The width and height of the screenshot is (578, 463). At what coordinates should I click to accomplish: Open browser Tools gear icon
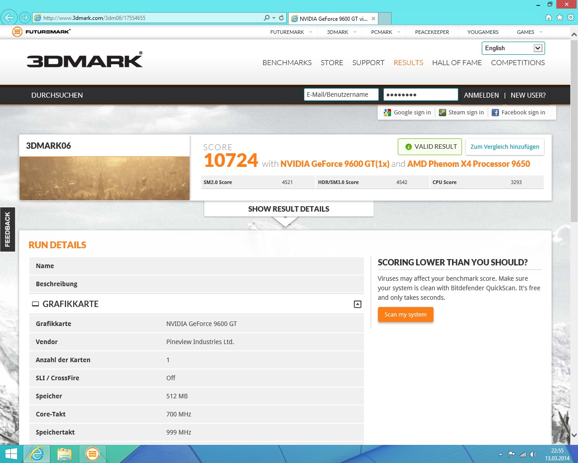tap(571, 18)
